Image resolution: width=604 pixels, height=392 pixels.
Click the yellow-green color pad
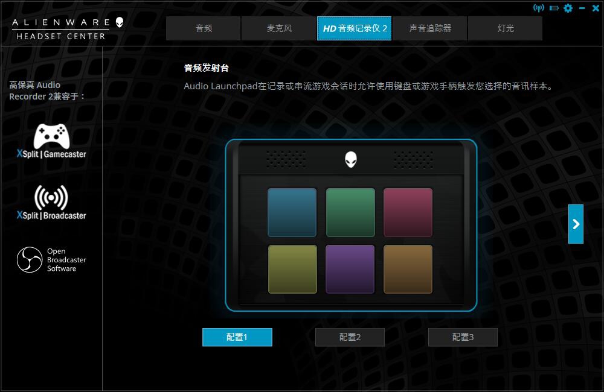pyautogui.click(x=292, y=268)
